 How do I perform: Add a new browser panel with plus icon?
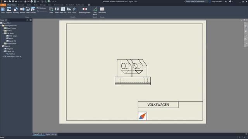point(9,20)
